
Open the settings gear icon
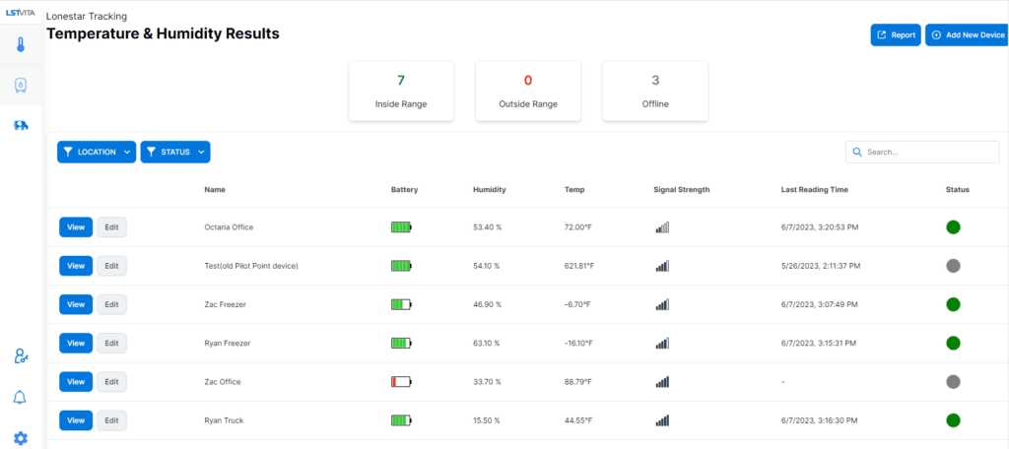21,439
